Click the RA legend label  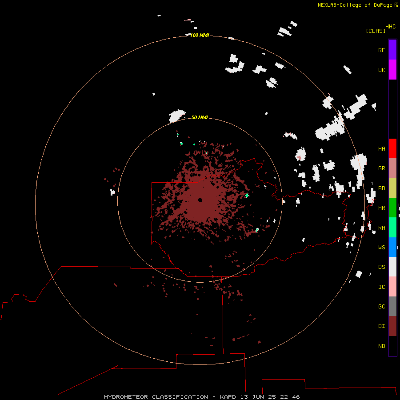coord(381,228)
